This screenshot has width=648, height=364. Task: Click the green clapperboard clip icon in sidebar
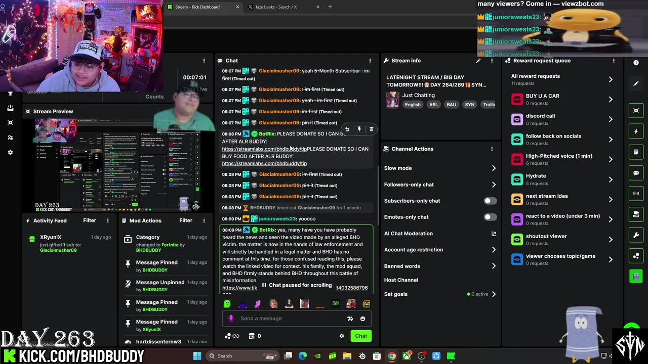636,276
